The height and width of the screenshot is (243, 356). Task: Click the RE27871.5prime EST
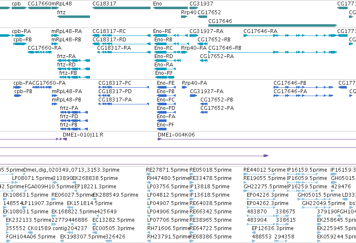click(147, 174)
